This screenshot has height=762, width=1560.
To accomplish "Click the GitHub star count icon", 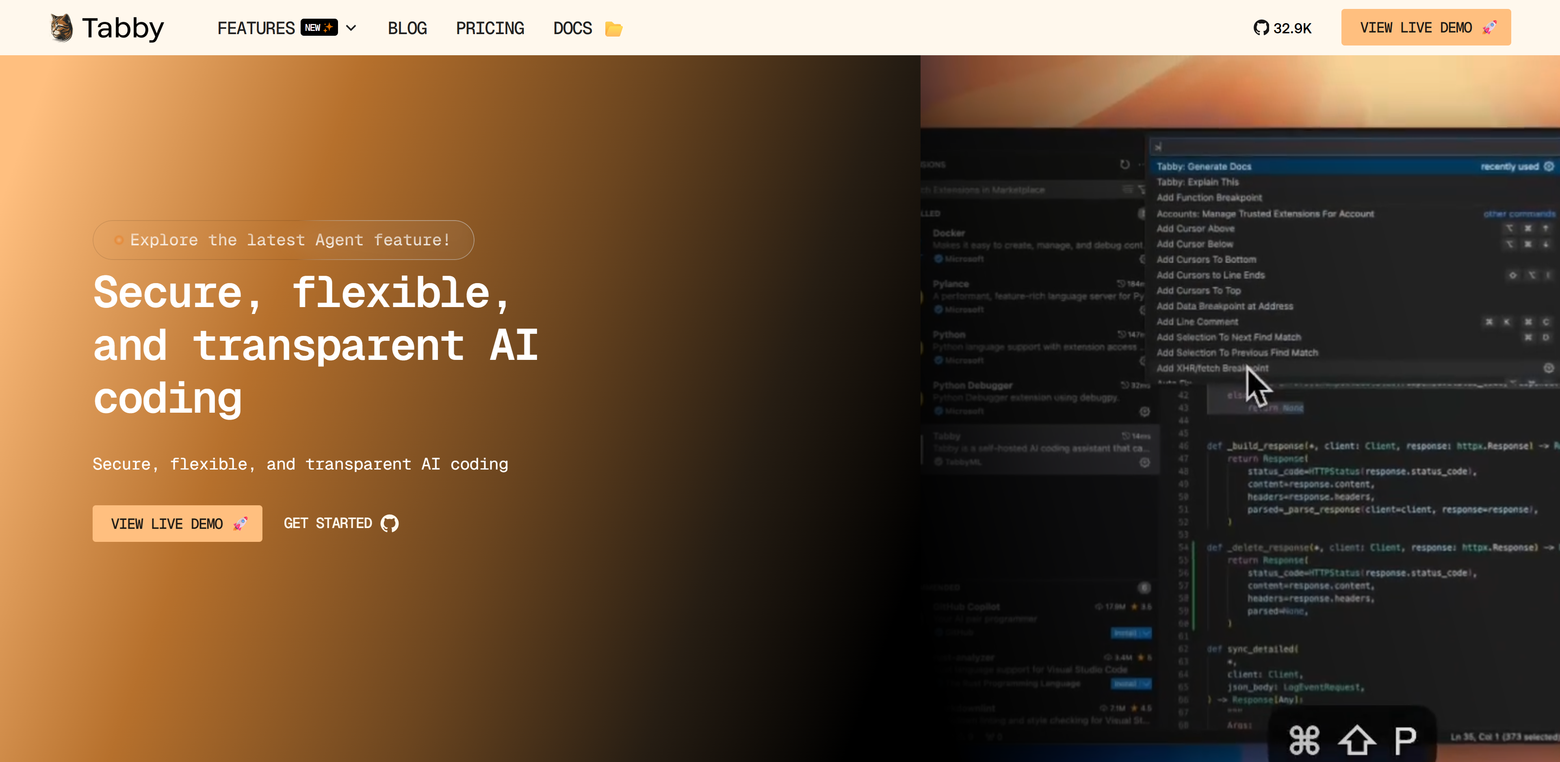I will (1261, 28).
